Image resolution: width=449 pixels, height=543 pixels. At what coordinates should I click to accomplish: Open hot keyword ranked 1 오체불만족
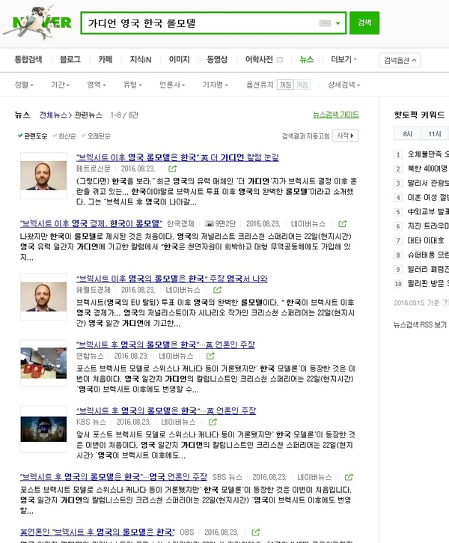point(427,154)
